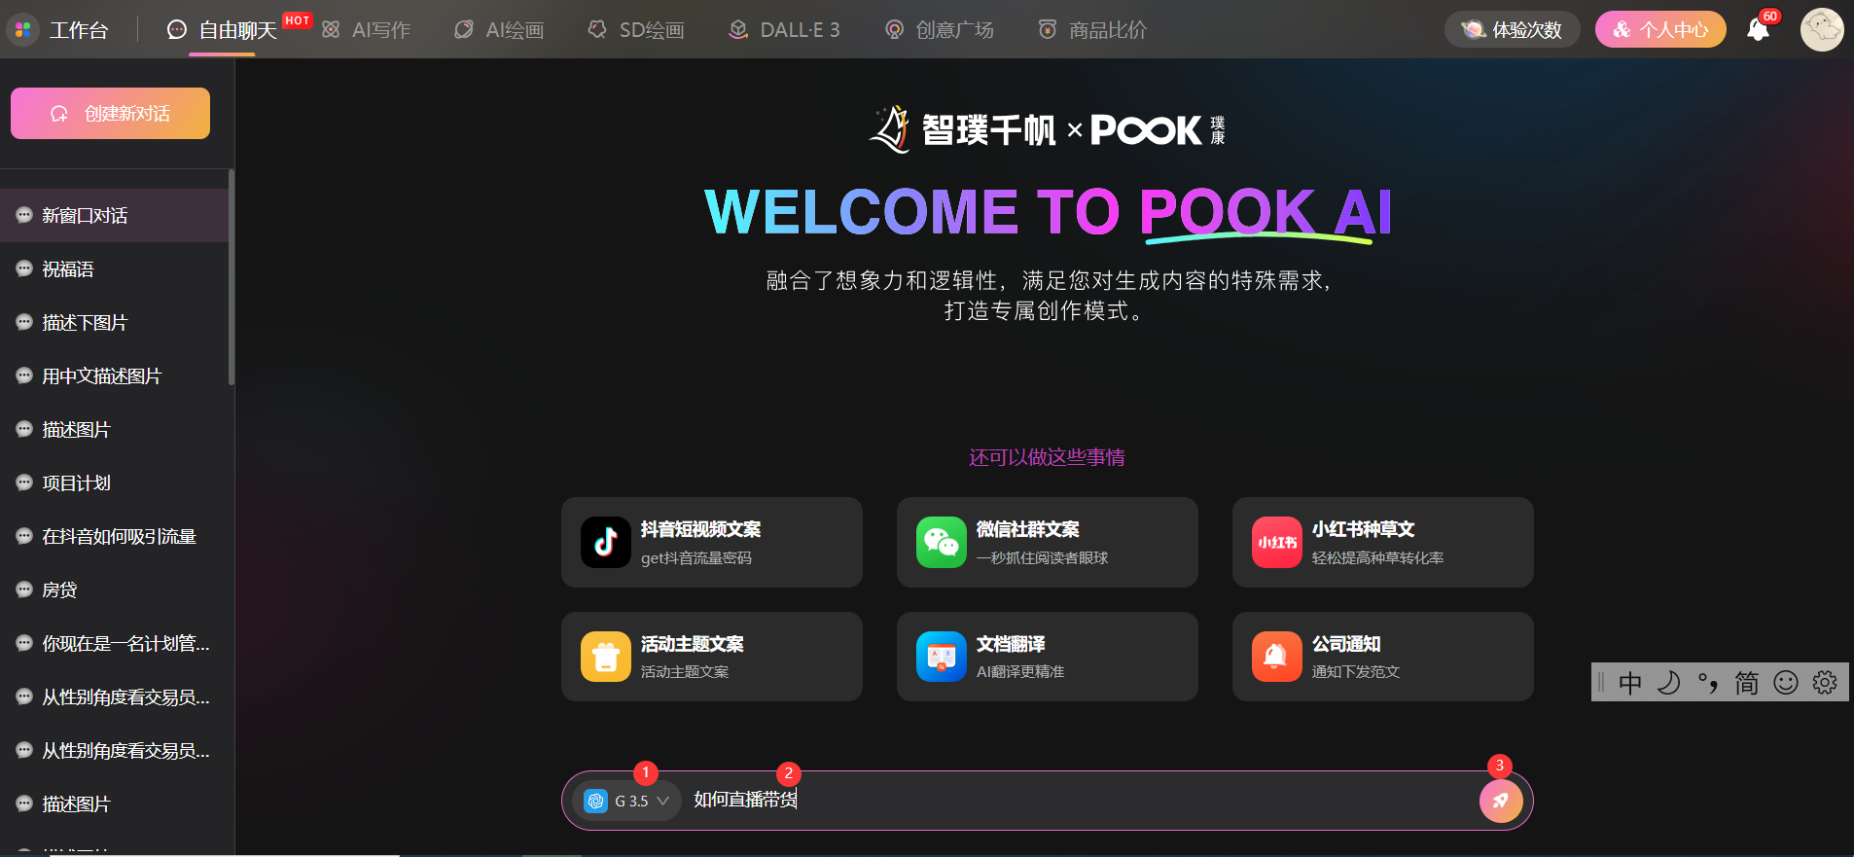Toggle IME 简 simplified/traditional mode
Screen dimensions: 1854x857
click(x=1747, y=683)
